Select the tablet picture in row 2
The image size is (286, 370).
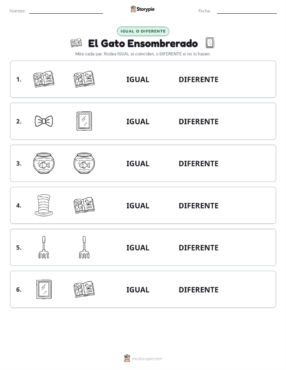point(84,121)
